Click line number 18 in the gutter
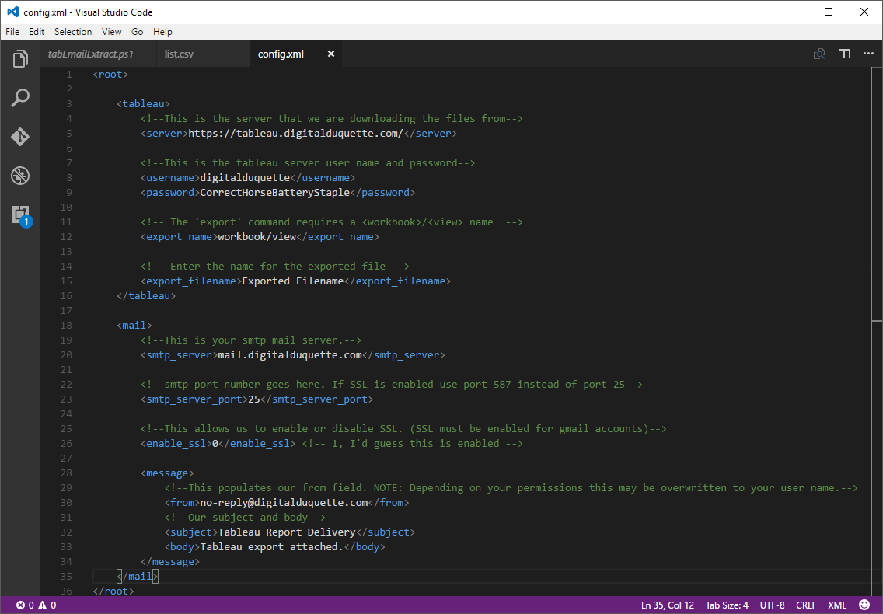 tap(66, 325)
